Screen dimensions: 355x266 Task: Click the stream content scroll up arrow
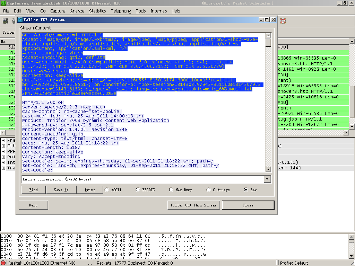point(268,36)
